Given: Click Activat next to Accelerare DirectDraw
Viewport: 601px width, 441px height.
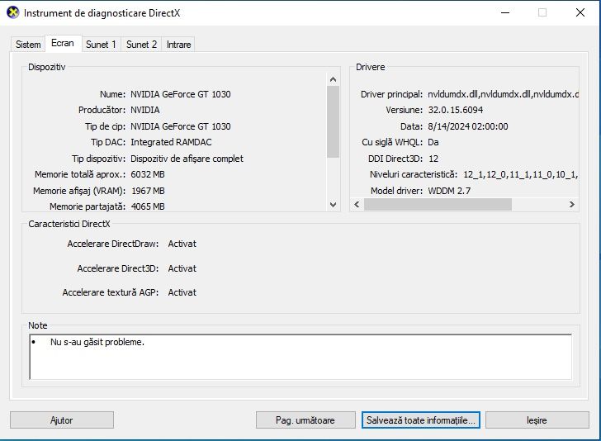Looking at the screenshot, I should (182, 244).
